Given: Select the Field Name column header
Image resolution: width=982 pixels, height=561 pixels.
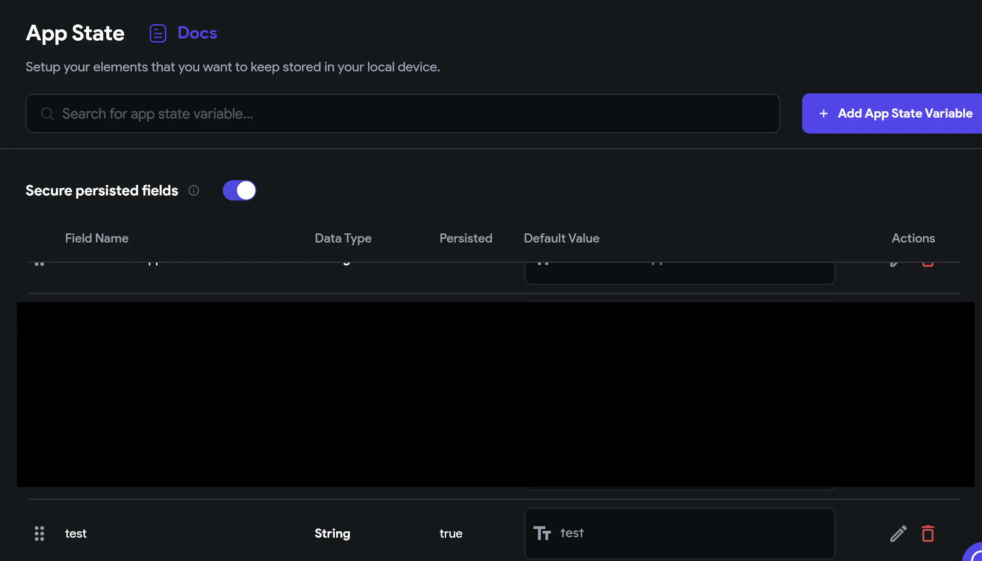Looking at the screenshot, I should [97, 238].
